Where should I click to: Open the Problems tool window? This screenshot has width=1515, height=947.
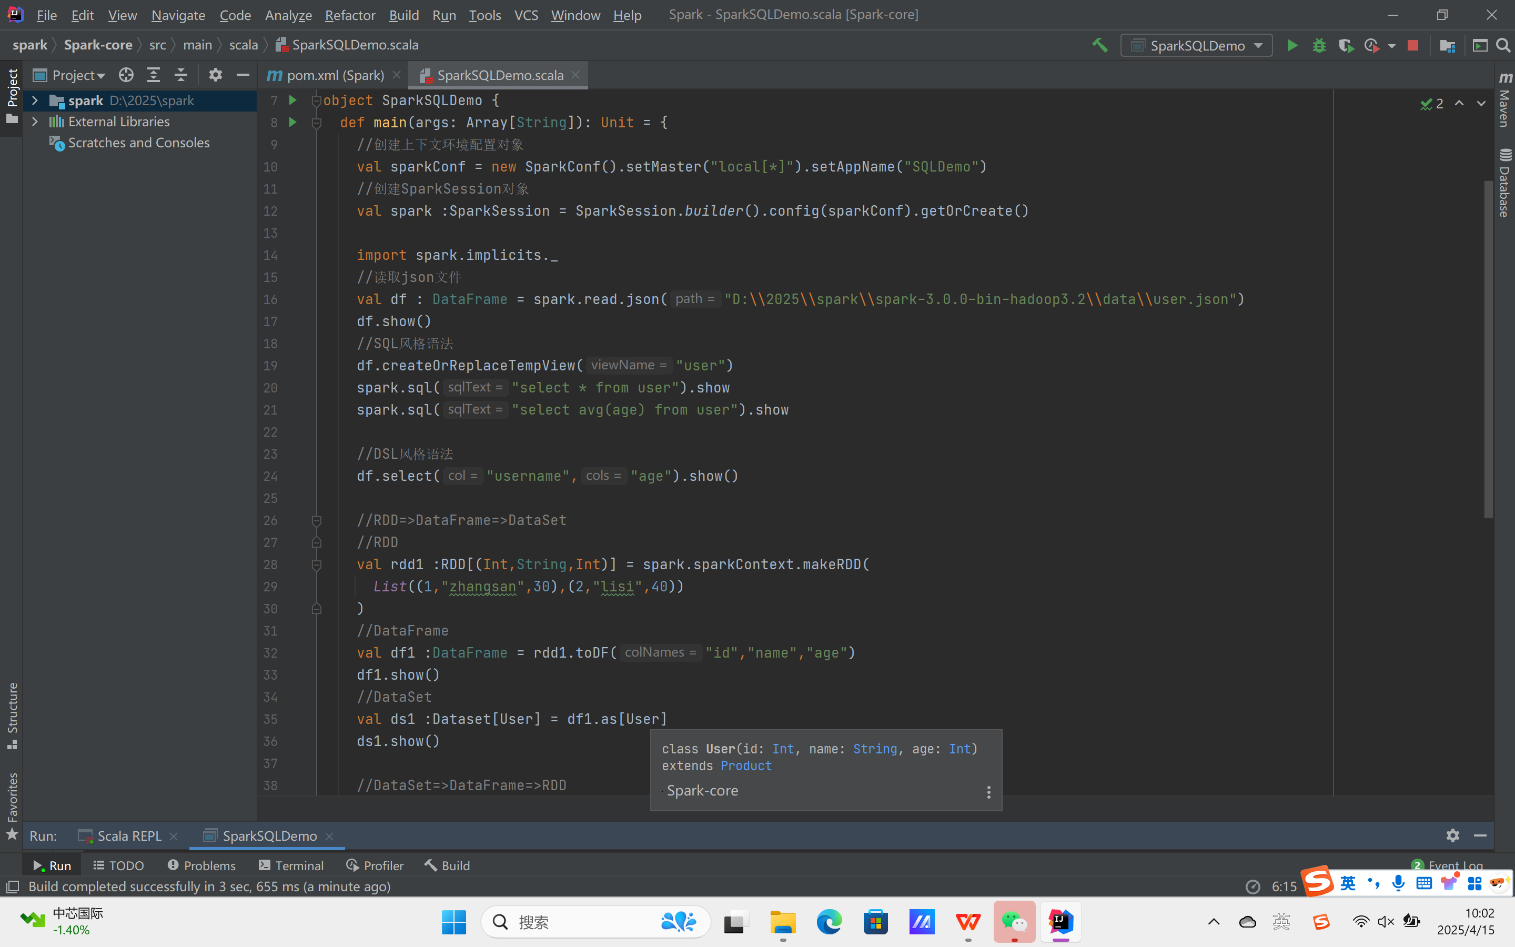[201, 865]
